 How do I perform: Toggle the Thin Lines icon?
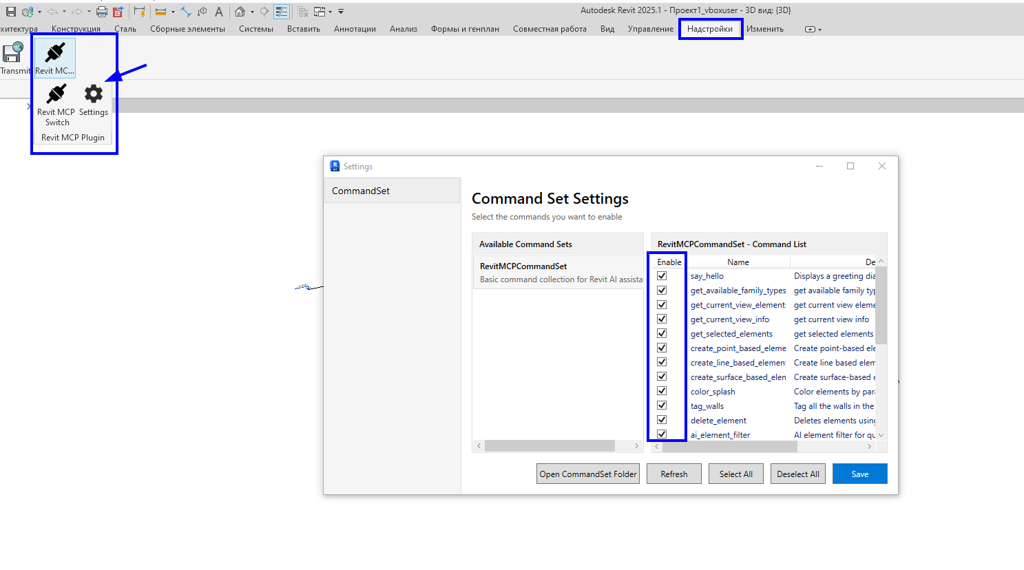(282, 12)
